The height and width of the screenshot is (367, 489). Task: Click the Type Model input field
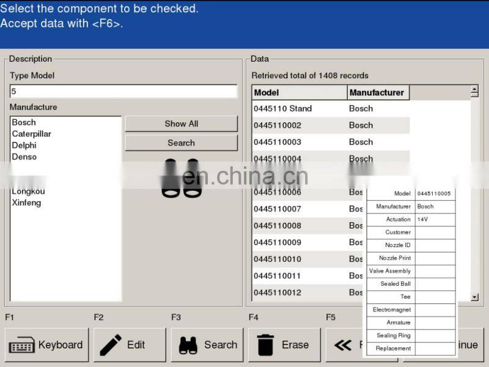123,92
